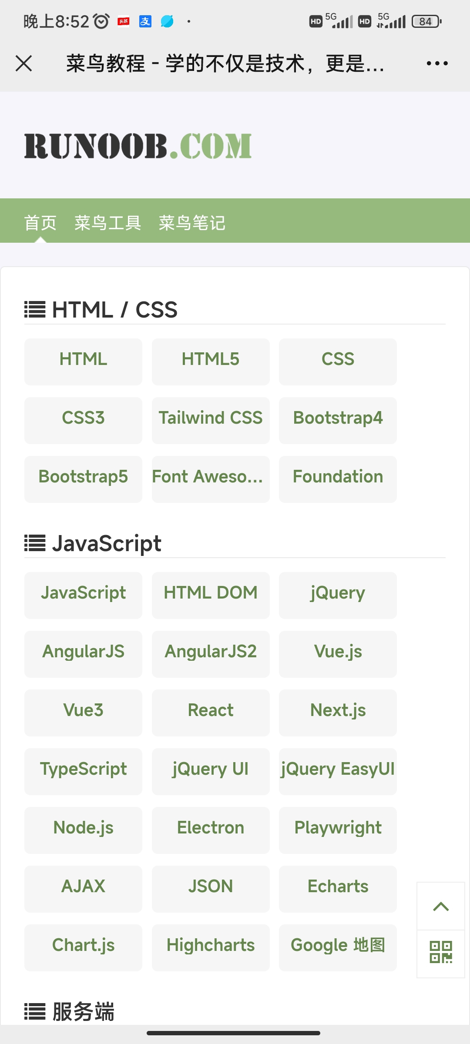Switch to the 首页 tab
Image resolution: width=470 pixels, height=1044 pixels.
[x=40, y=223]
